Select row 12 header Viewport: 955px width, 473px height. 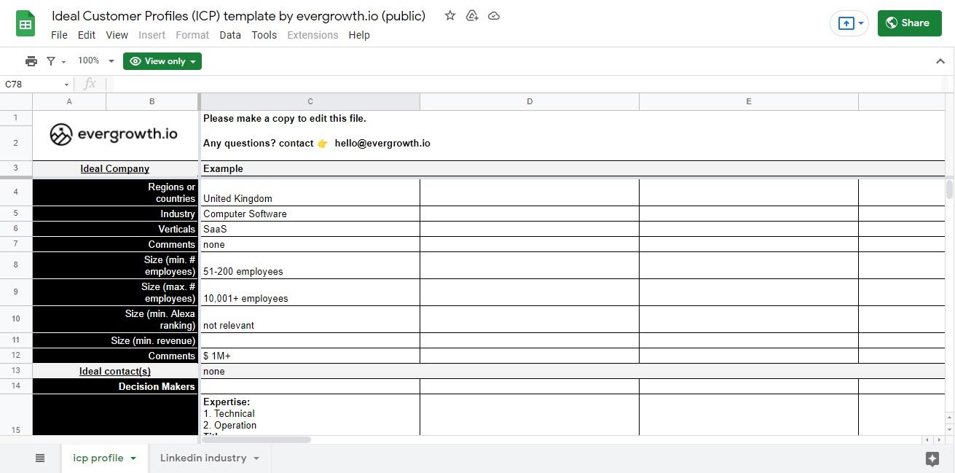point(16,356)
